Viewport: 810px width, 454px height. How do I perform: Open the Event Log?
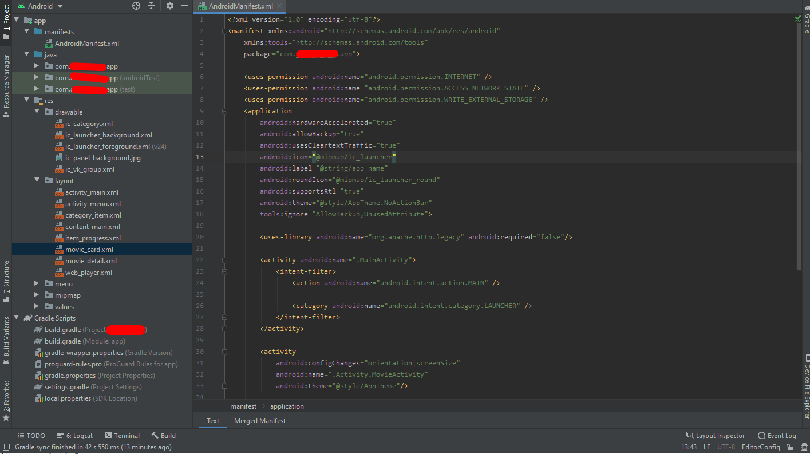(x=777, y=436)
